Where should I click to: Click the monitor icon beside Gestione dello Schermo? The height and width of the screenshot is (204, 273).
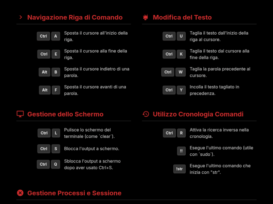20,114
